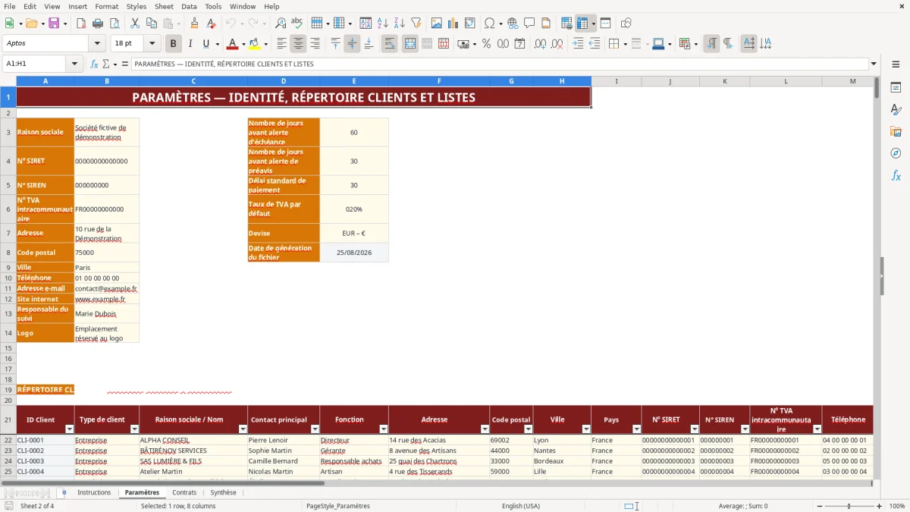The height and width of the screenshot is (512, 910).
Task: Click the Print icon
Action: tap(99, 24)
